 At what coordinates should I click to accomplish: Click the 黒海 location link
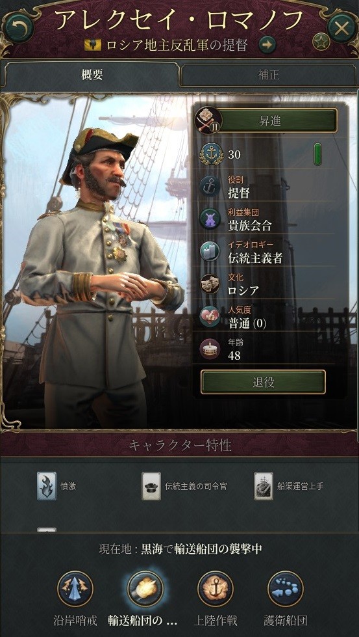click(x=151, y=550)
